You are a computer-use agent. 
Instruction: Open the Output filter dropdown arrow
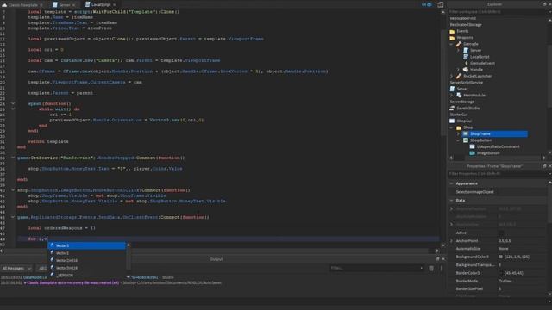point(422,268)
